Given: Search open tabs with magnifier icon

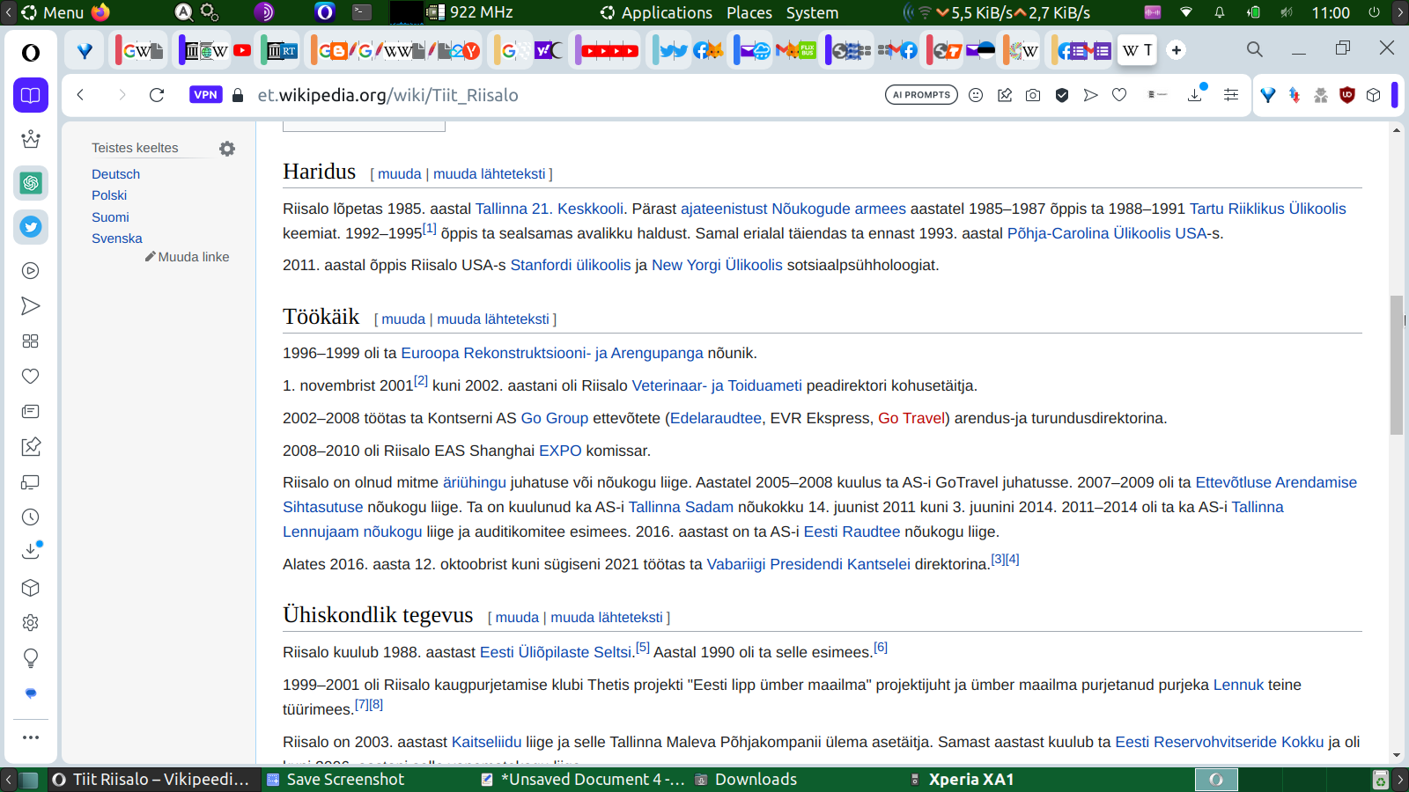Looking at the screenshot, I should (1255, 49).
